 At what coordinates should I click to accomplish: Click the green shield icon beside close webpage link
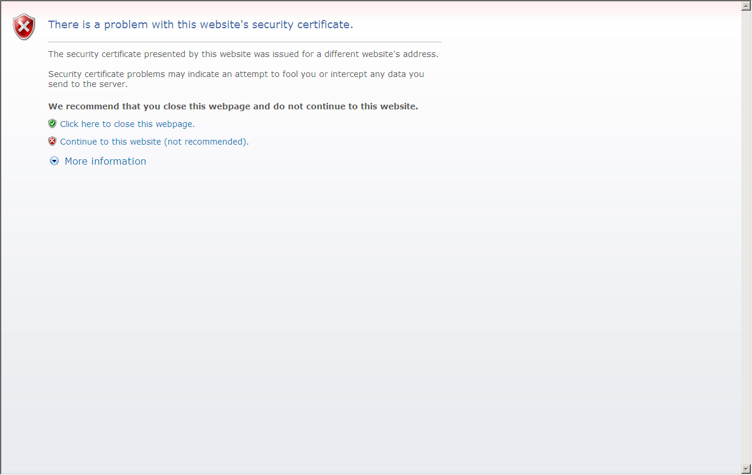pos(52,123)
